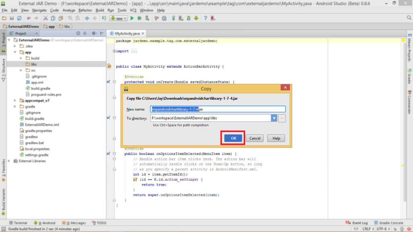Collapse the app module node
This screenshot has width=413, height=232.
(15, 52)
